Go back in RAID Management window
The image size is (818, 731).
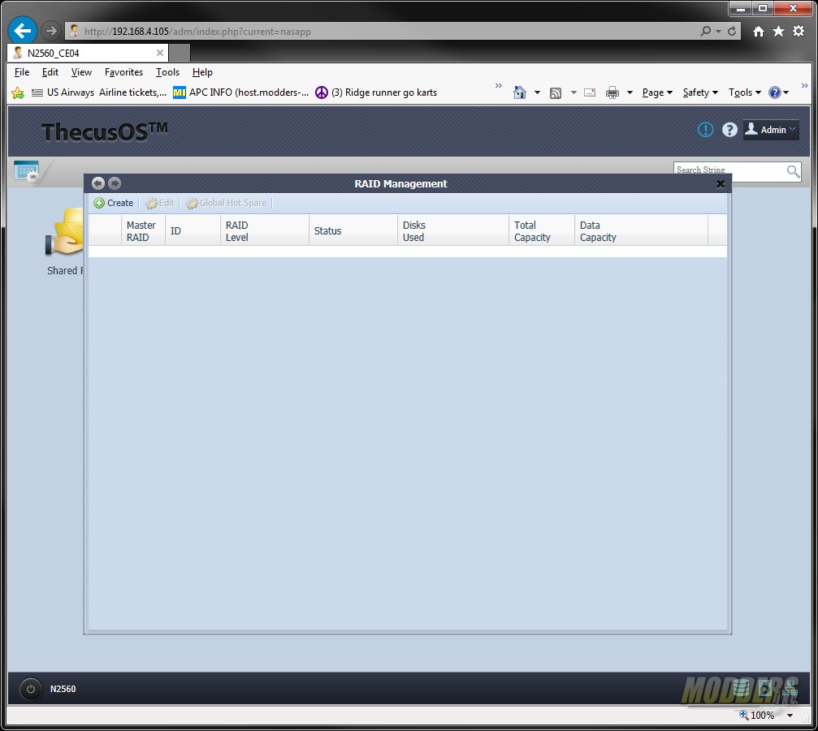[x=98, y=183]
